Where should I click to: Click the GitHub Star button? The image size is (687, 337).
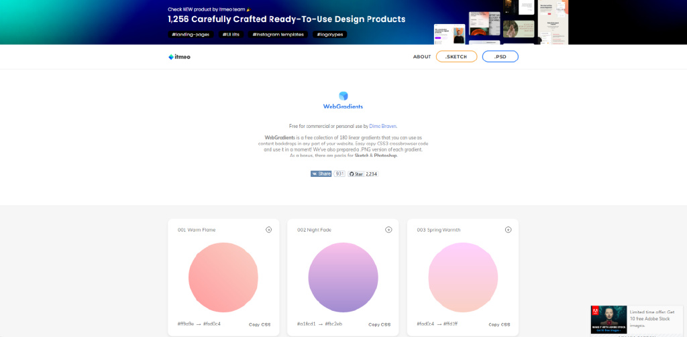(x=356, y=174)
